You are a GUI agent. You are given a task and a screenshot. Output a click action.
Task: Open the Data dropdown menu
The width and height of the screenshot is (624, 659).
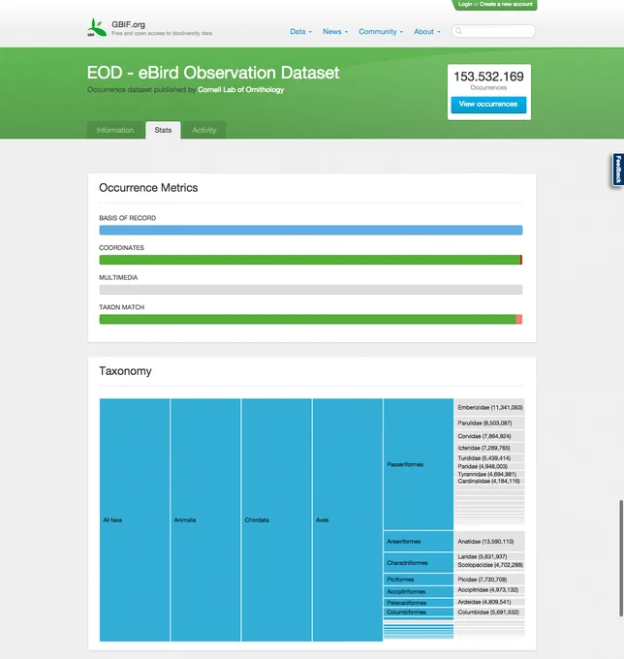click(x=300, y=32)
